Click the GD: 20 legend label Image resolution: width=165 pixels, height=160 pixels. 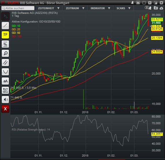point(16,29)
